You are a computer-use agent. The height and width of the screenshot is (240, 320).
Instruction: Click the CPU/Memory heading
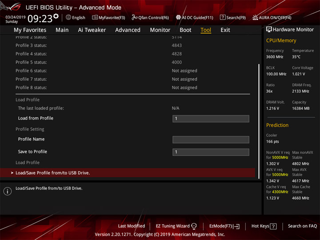[281, 40]
